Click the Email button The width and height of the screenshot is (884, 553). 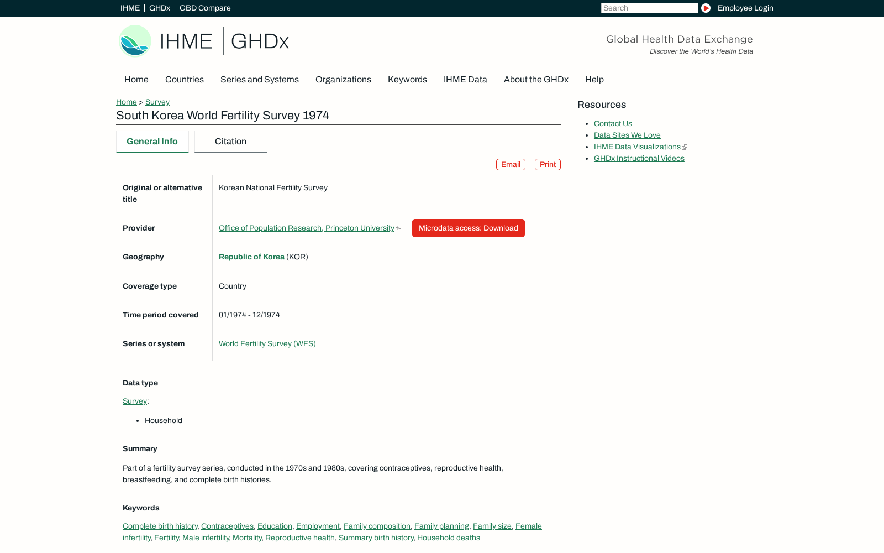point(511,165)
